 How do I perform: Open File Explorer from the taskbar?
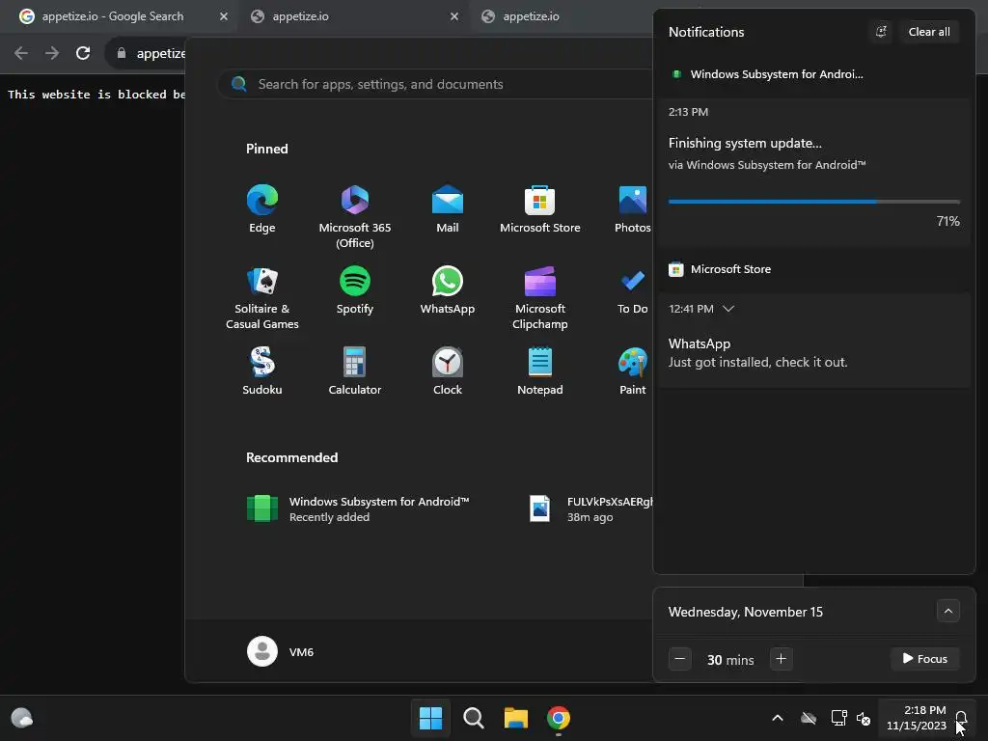tap(515, 718)
